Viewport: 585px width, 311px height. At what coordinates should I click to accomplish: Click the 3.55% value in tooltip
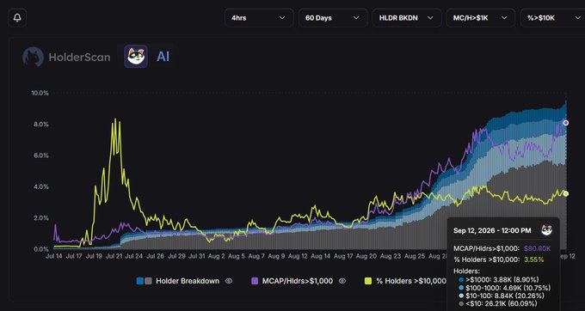tap(534, 259)
